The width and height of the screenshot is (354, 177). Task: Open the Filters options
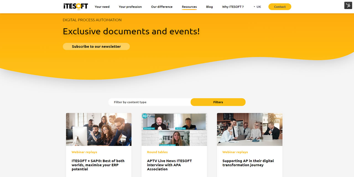pos(218,102)
